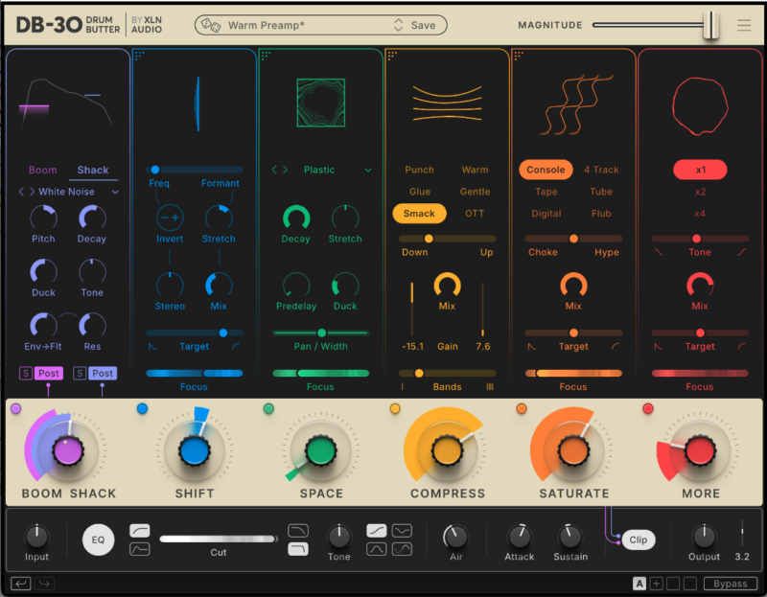
Task: Click the round EQ button
Action: tap(98, 540)
